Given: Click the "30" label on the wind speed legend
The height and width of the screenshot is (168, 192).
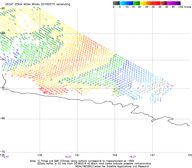Looking at the screenshot, I should (153, 7).
